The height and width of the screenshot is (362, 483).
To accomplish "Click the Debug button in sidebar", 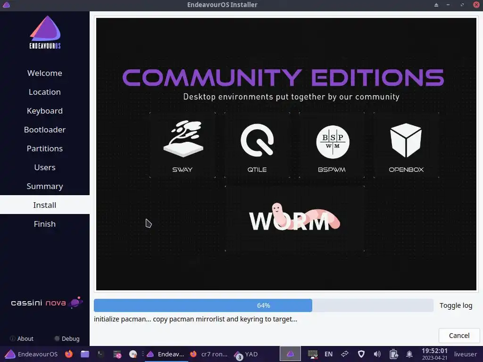I will [67, 338].
